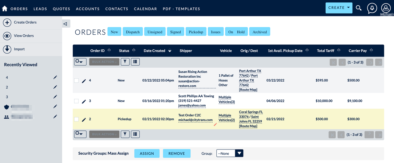Expand the Create dropdown arrow
This screenshot has width=394, height=163.
tap(348, 8)
